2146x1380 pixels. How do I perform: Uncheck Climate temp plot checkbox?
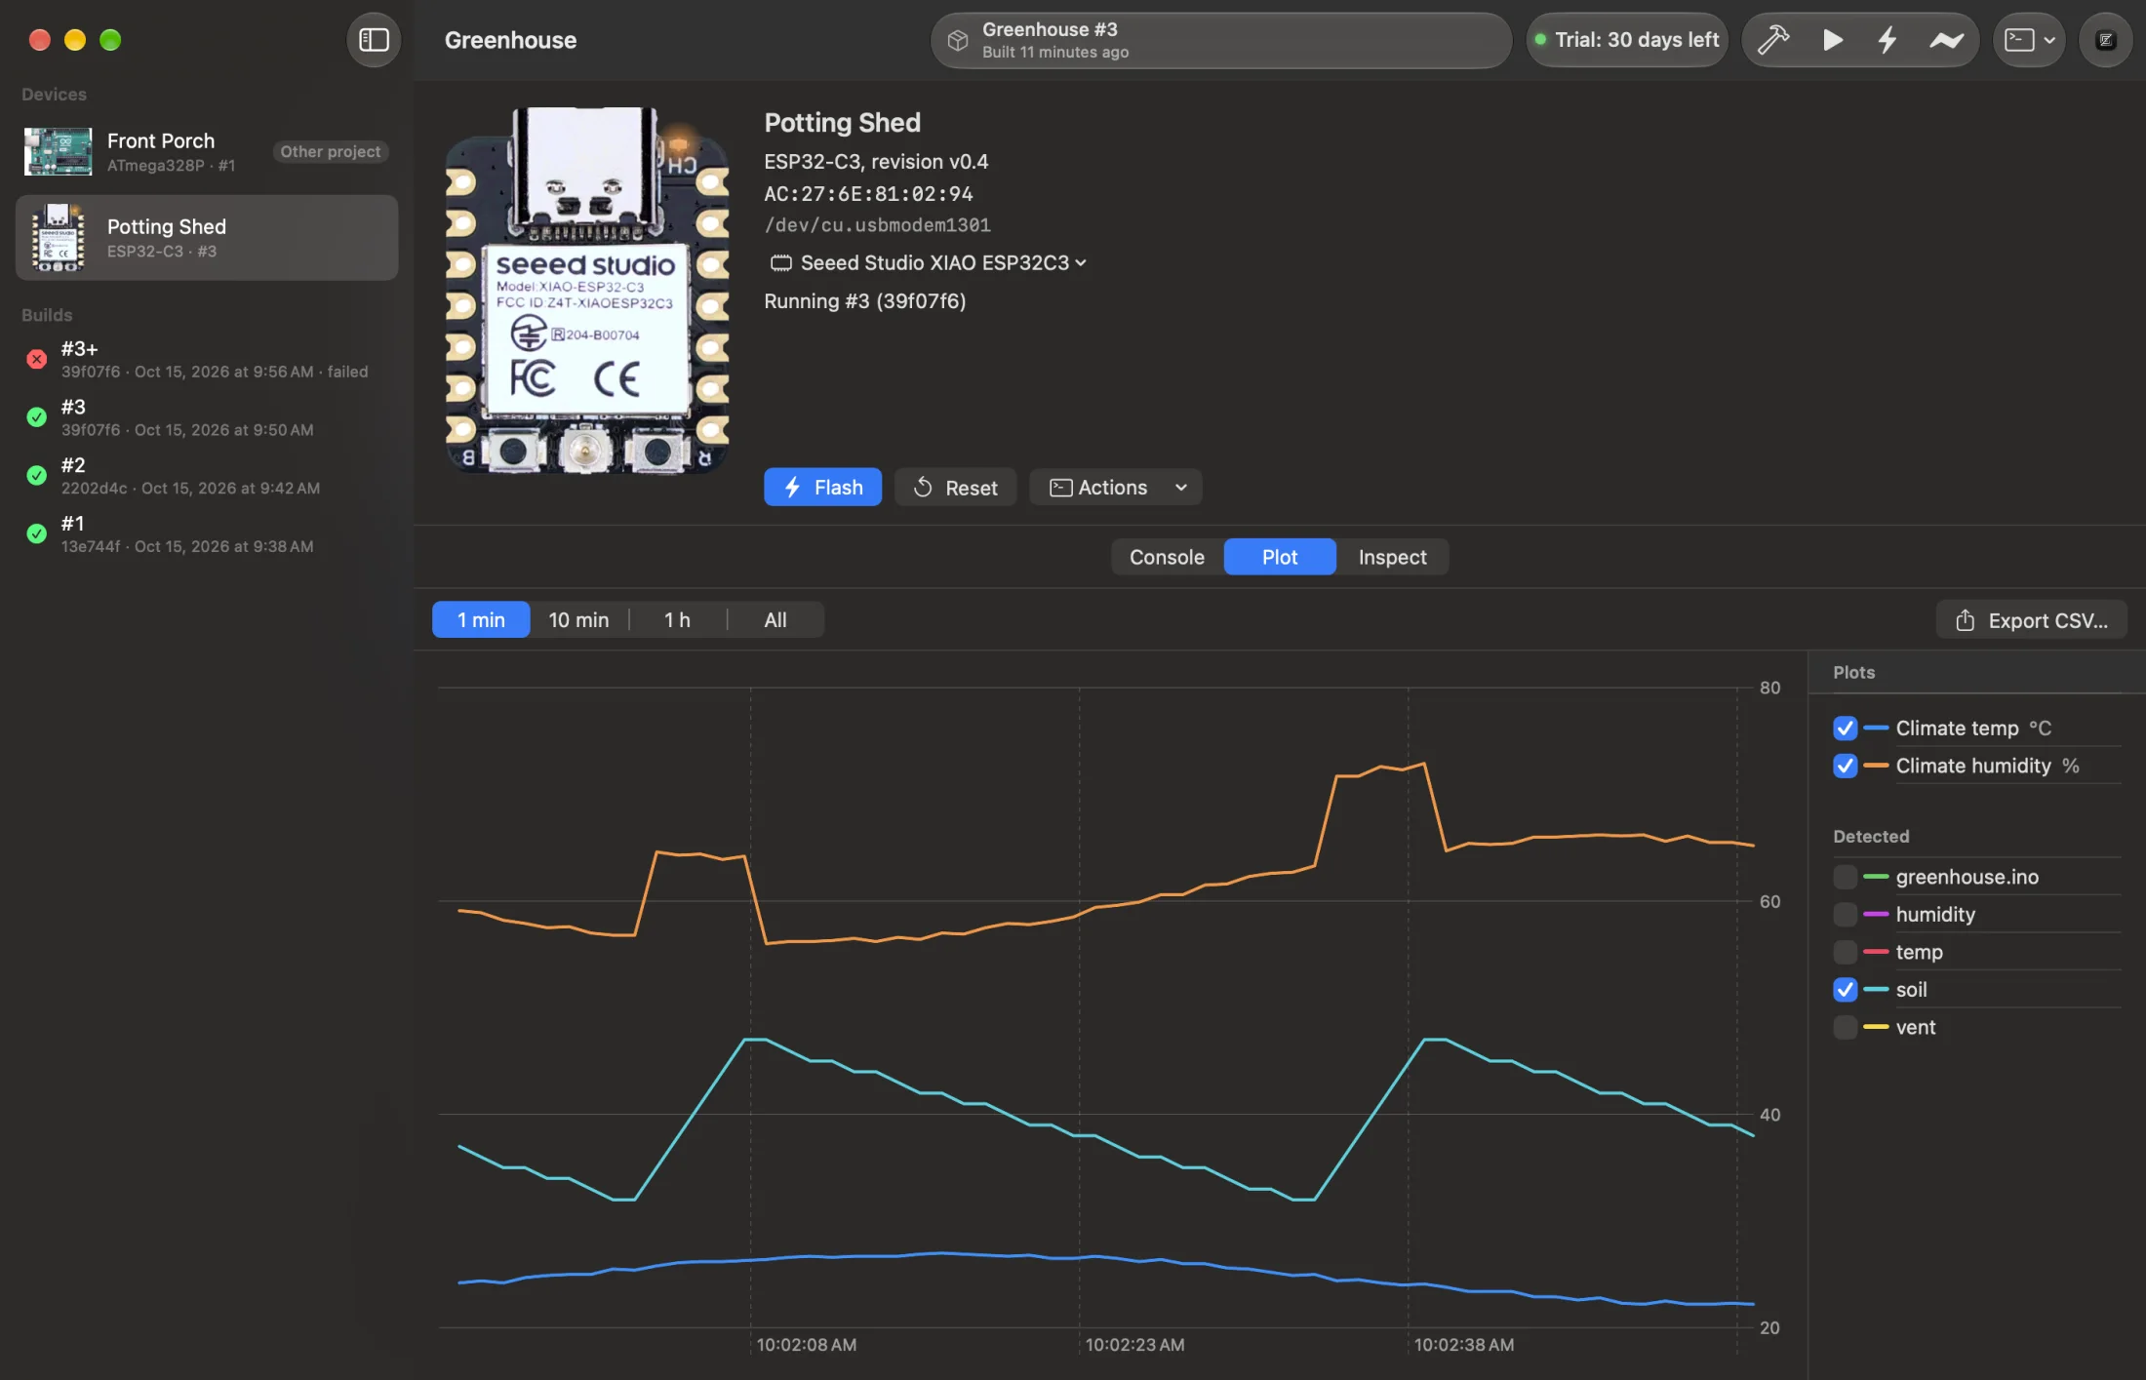coord(1845,728)
